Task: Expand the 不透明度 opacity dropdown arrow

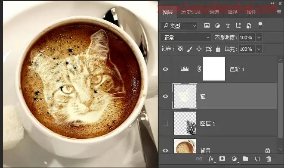Action: 259,38
